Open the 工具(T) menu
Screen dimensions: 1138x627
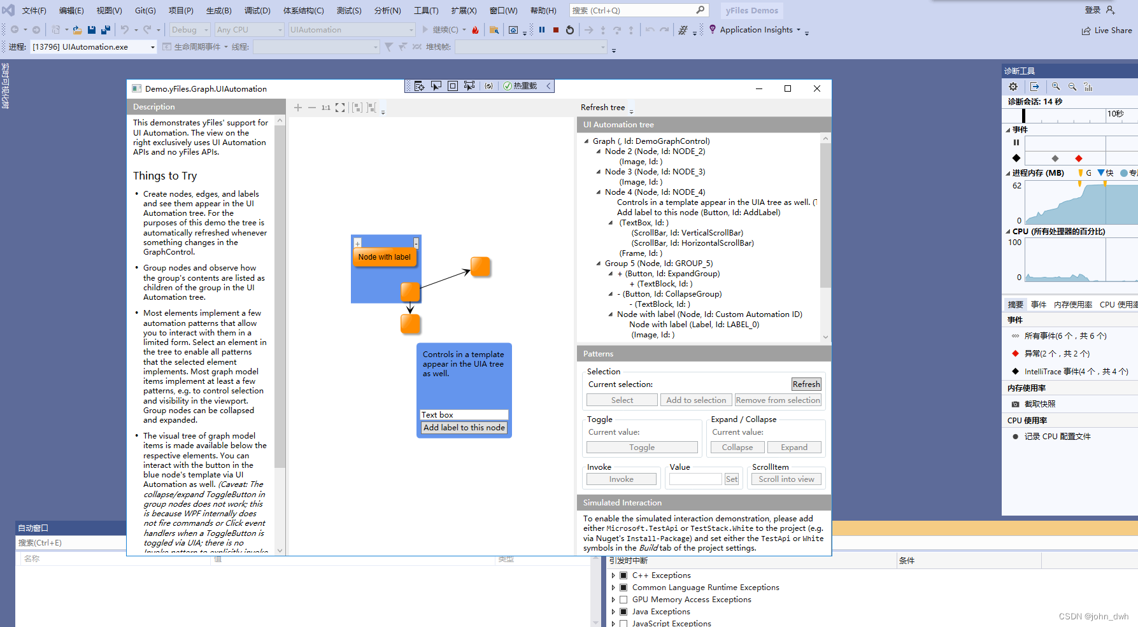(x=426, y=11)
